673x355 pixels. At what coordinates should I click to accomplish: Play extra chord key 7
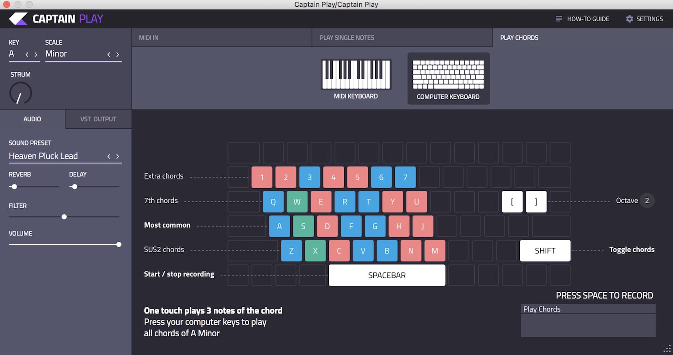click(x=405, y=177)
